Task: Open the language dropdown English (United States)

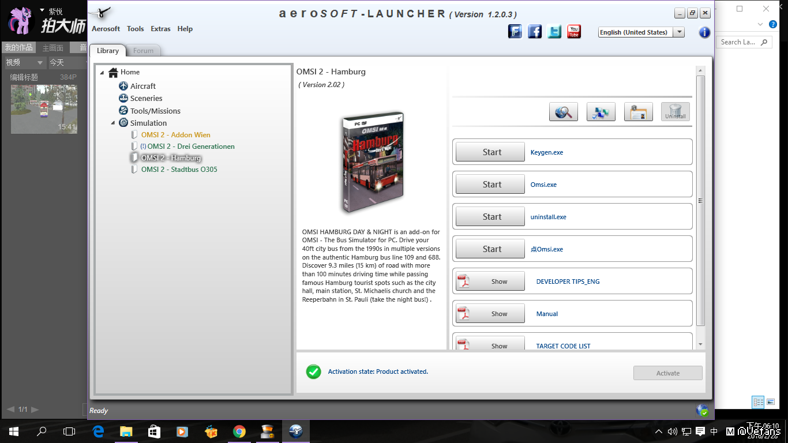Action: tap(641, 32)
